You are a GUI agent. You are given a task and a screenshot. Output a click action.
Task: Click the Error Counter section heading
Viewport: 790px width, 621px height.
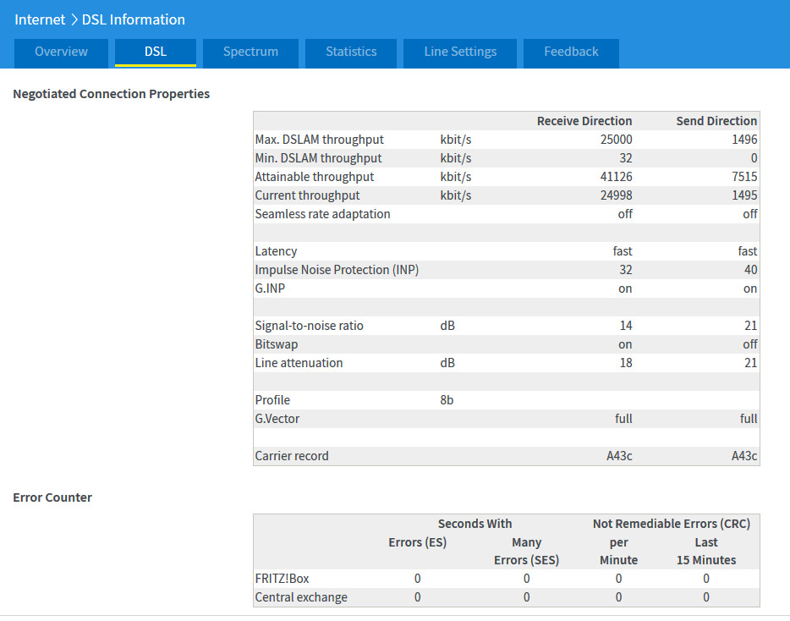(x=52, y=497)
